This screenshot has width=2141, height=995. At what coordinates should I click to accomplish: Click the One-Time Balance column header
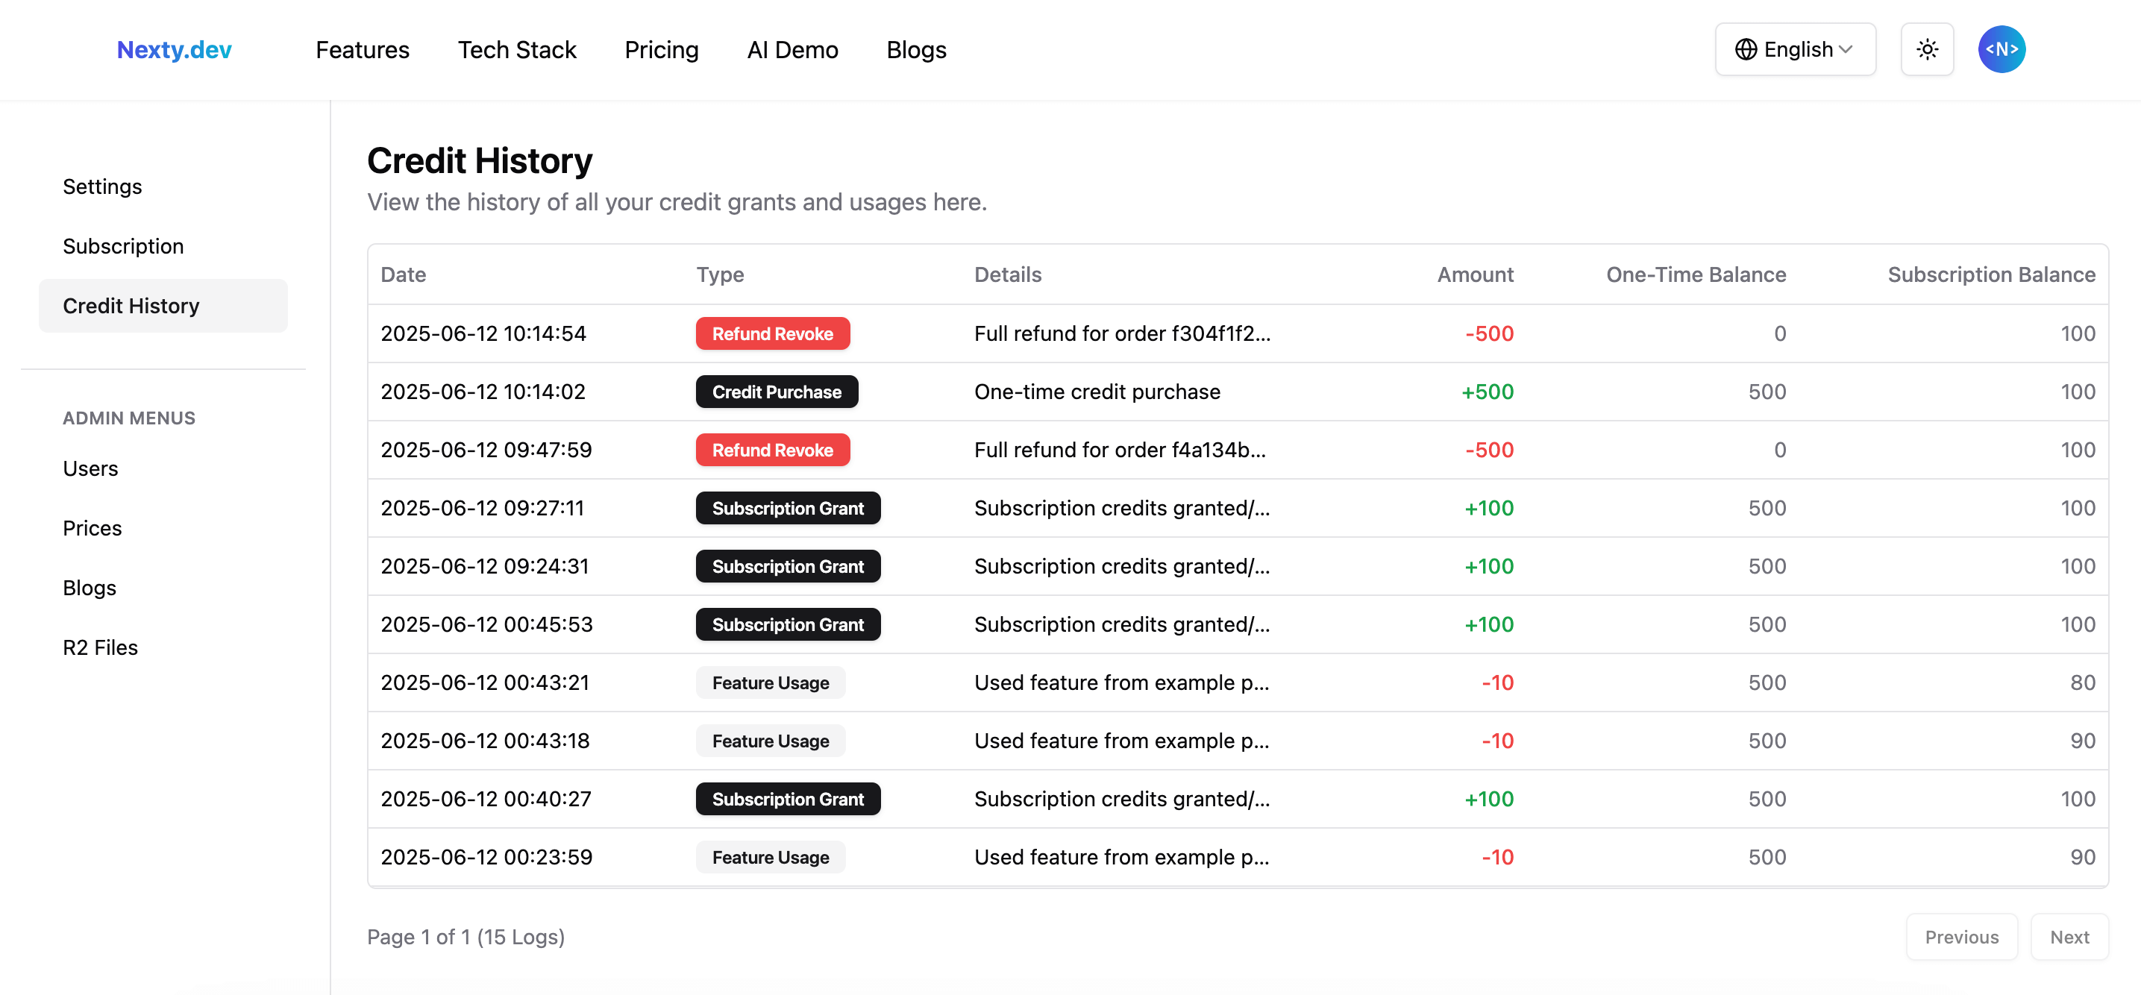coord(1696,275)
